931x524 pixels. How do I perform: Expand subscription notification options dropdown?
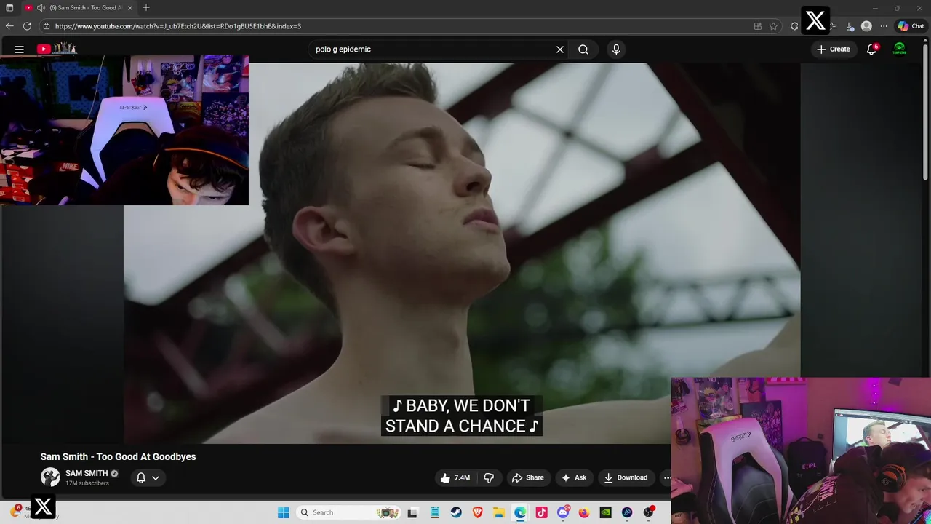(x=148, y=477)
